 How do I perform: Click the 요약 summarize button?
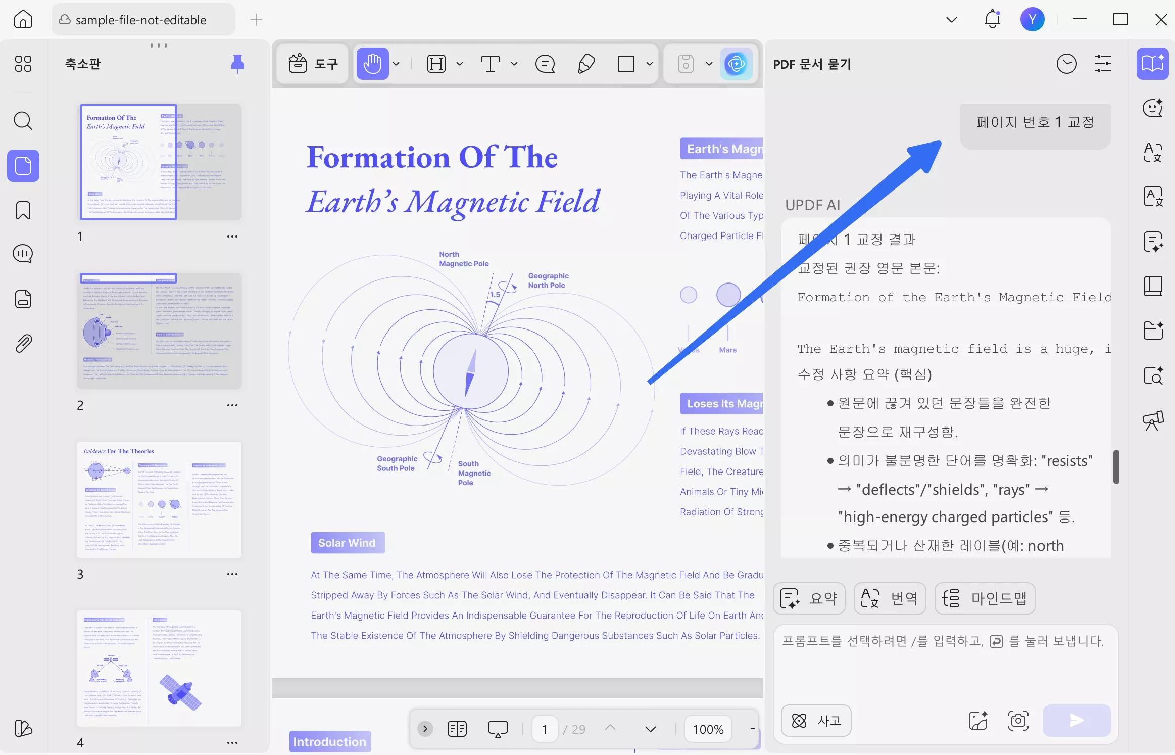tap(809, 598)
